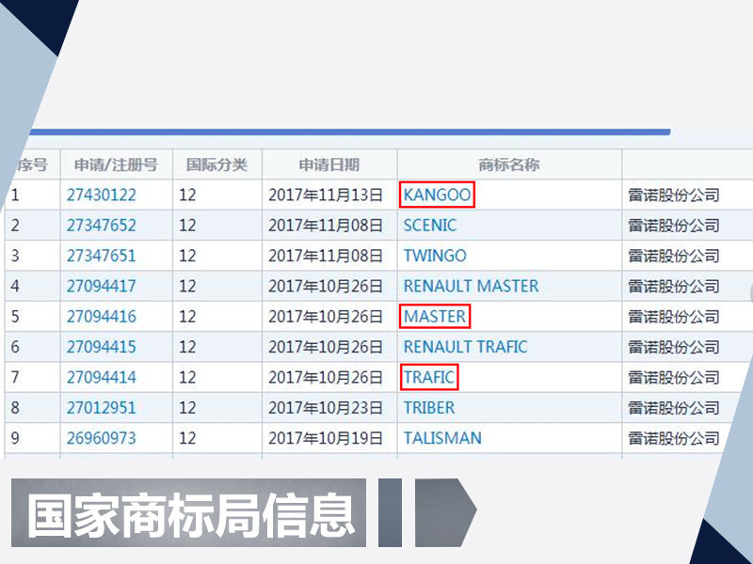Select date 2017年11月08日 in SCENIC row
This screenshot has height=564, width=753.
point(326,225)
